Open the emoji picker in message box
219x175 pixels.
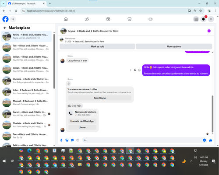click(205, 140)
